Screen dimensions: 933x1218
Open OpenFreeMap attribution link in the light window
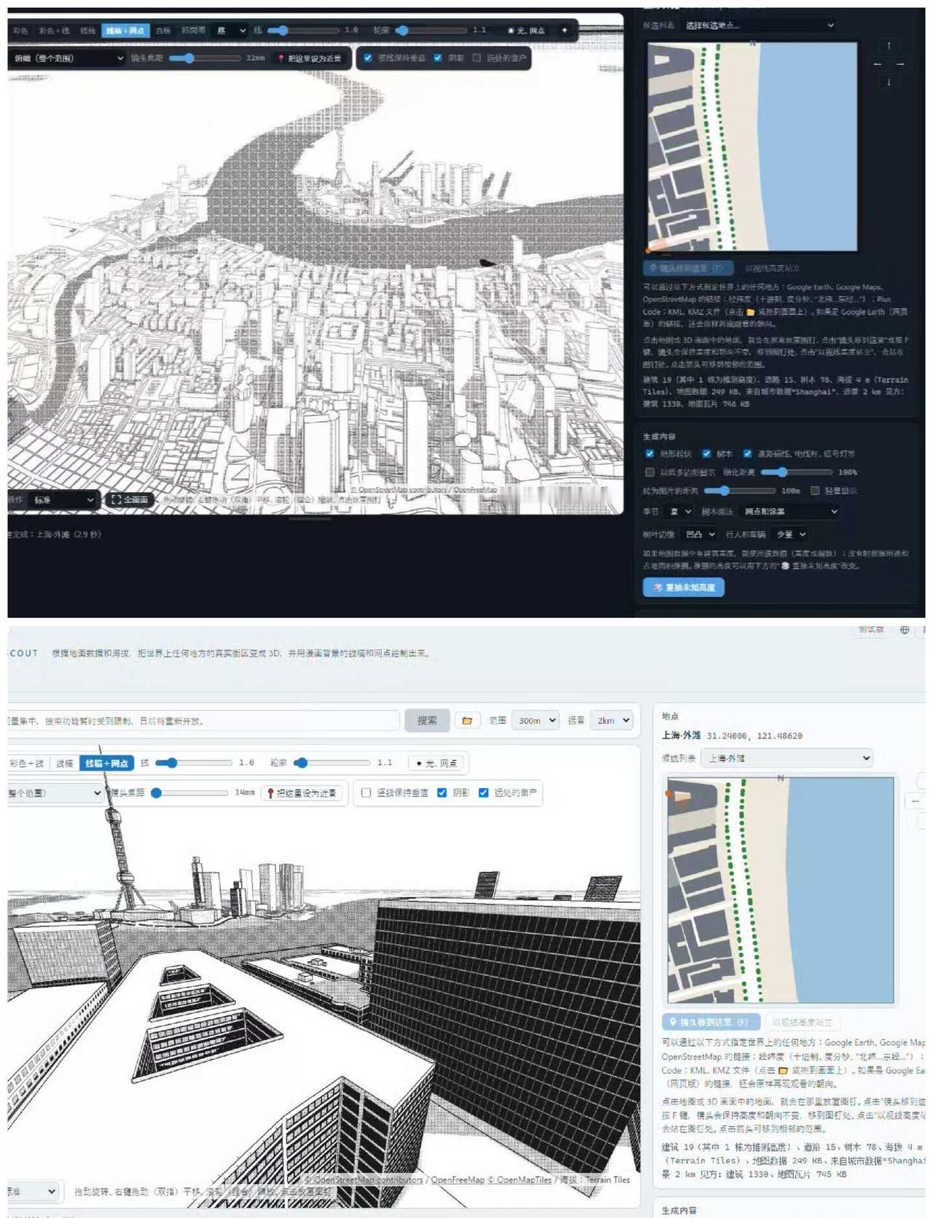tap(457, 1179)
